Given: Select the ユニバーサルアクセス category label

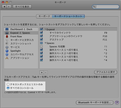Looking at the screenshot, I should tap(22, 55).
